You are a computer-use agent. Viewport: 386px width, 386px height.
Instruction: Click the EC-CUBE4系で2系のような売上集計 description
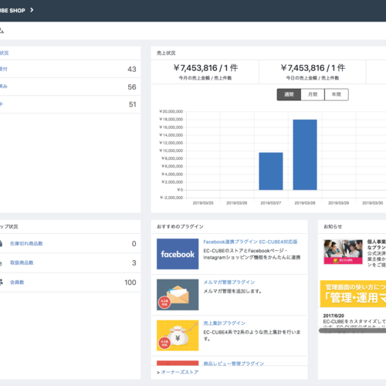[x=252, y=335]
